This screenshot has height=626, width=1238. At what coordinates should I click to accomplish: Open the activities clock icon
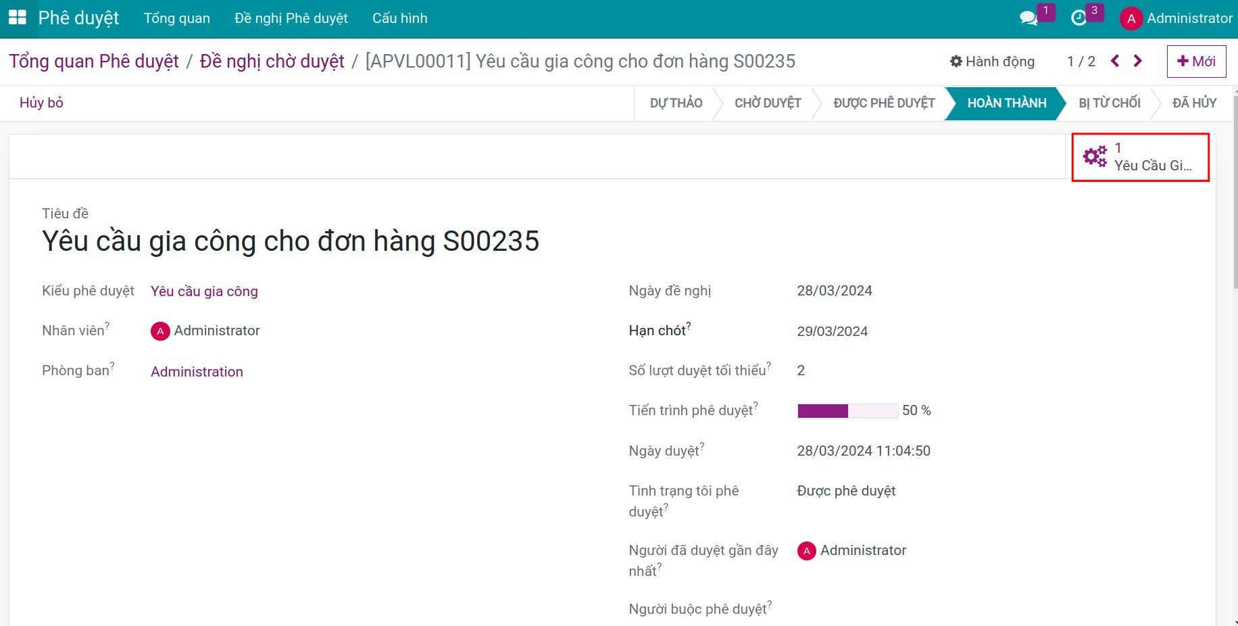[x=1079, y=18]
